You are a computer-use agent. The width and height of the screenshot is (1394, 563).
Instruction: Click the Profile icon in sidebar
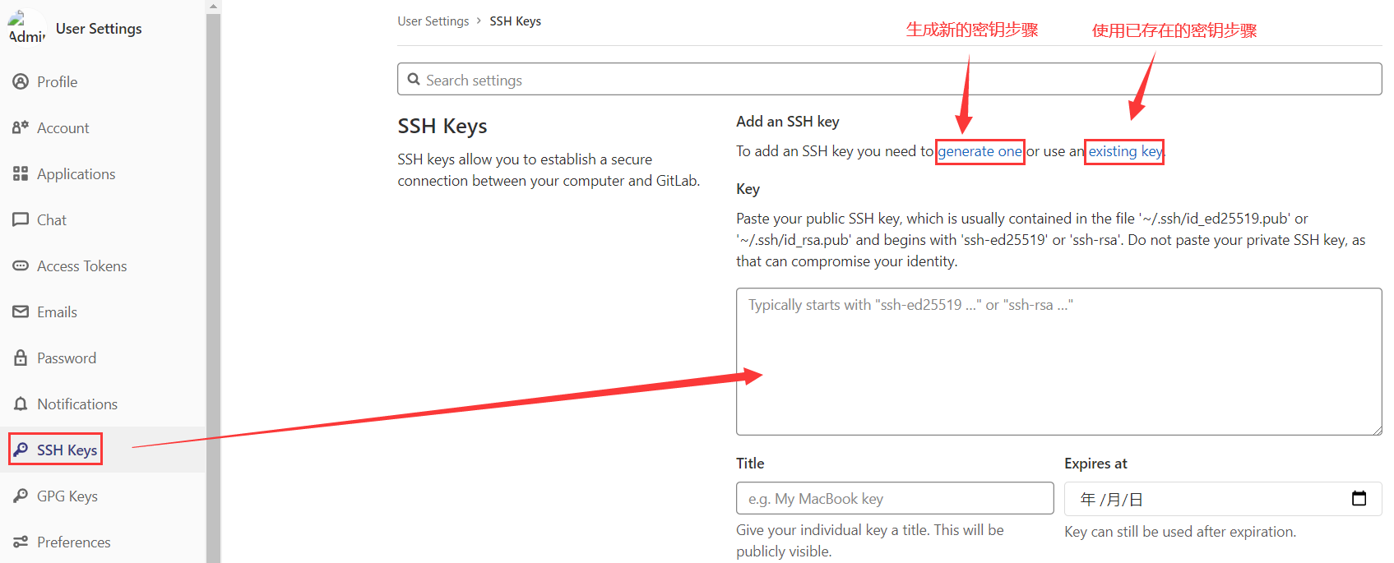21,81
